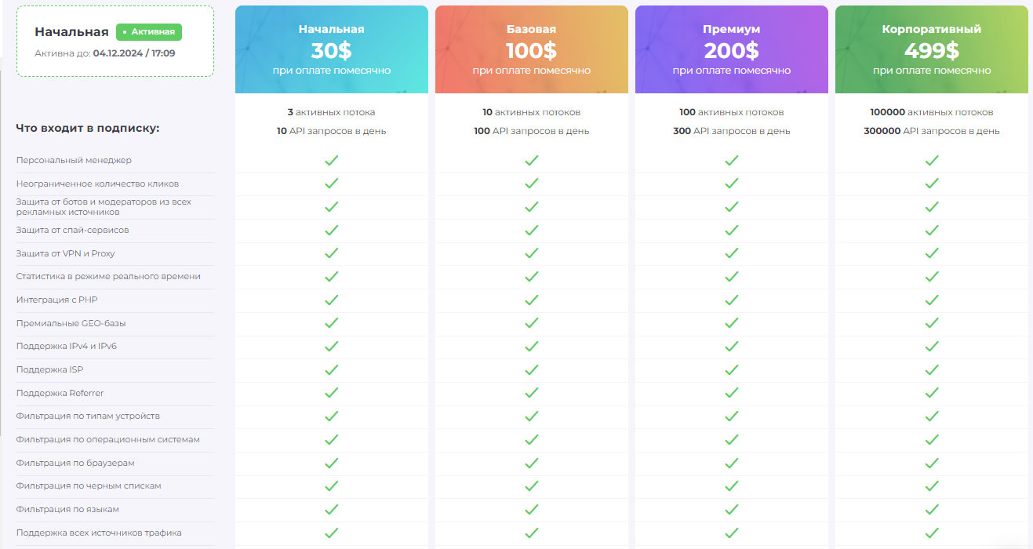Image resolution: width=1033 pixels, height=549 pixels.
Task: Click Поддержка ISP checkmark in Корпоративный column
Action: coord(932,369)
